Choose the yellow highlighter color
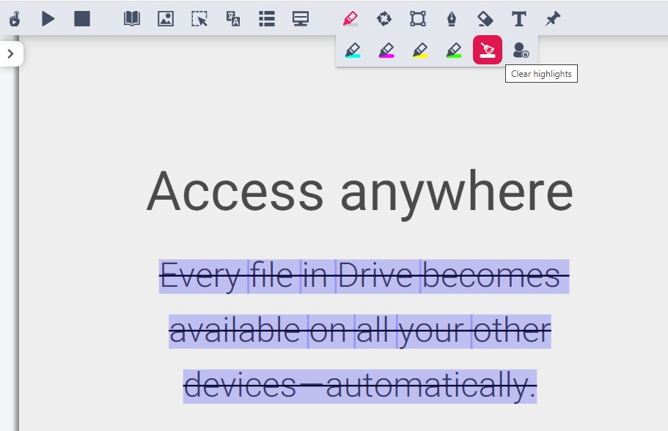 tap(420, 50)
